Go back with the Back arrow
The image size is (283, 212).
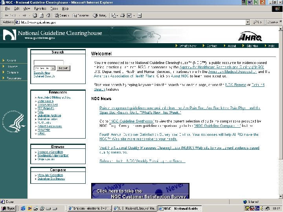(x=11, y=15)
